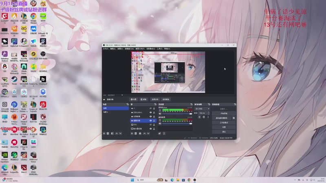Open File Explorer from the taskbar
Image resolution: width=326 pixels, height=183 pixels.
[x=178, y=180]
